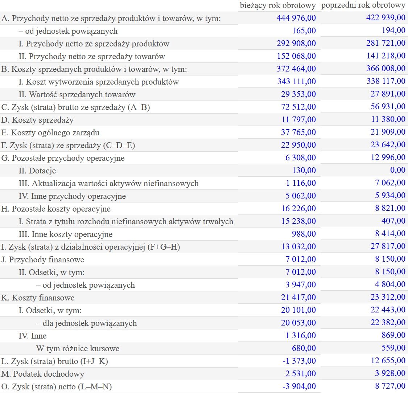
Task: Select '– od jednostek powiązanych' row under A
Action: click(x=68, y=31)
